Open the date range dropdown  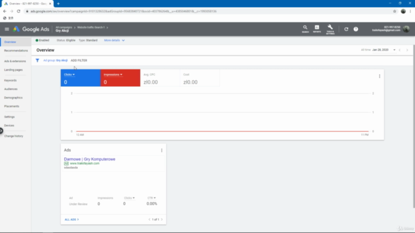383,50
